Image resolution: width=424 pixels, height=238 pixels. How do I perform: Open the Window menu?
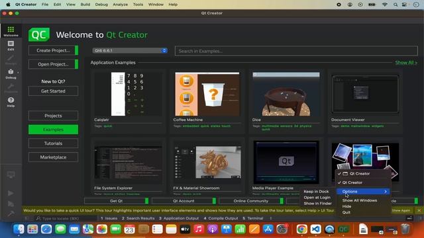click(x=156, y=5)
